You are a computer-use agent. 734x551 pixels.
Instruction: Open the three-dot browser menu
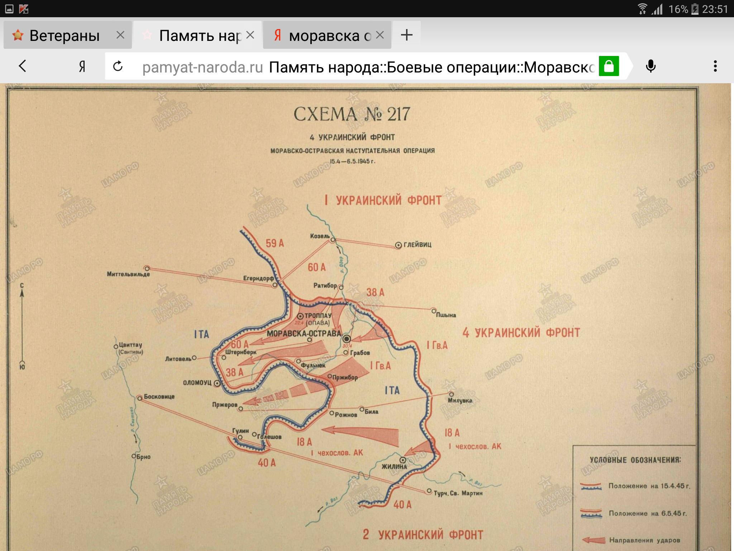pyautogui.click(x=715, y=66)
